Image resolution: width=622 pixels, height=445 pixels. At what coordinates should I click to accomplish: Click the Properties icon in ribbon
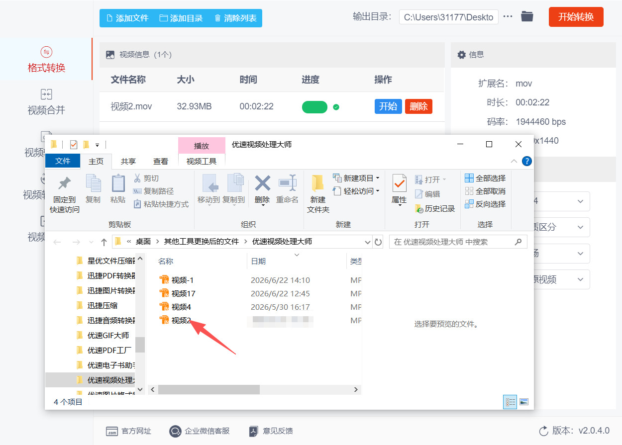399,183
